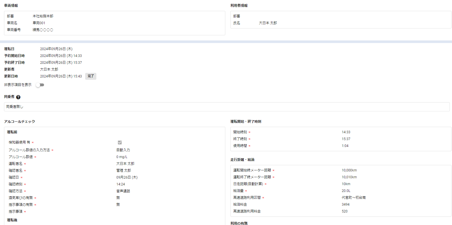Toggle the 非表示項目を表示 switch
Image resolution: width=452 pixels, height=225 pixels.
click(40, 85)
